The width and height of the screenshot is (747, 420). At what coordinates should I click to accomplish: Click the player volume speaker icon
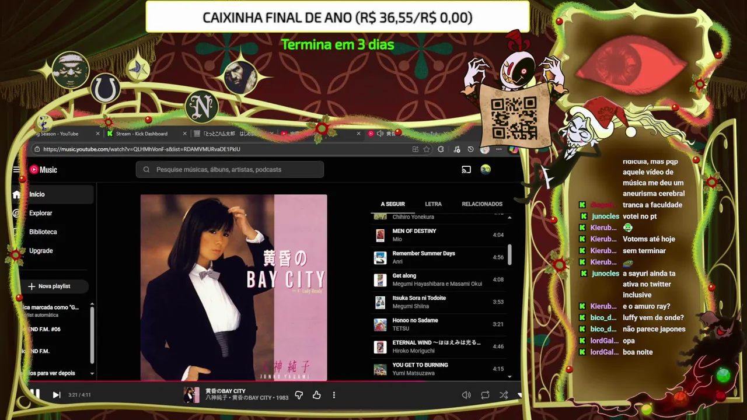(466, 395)
